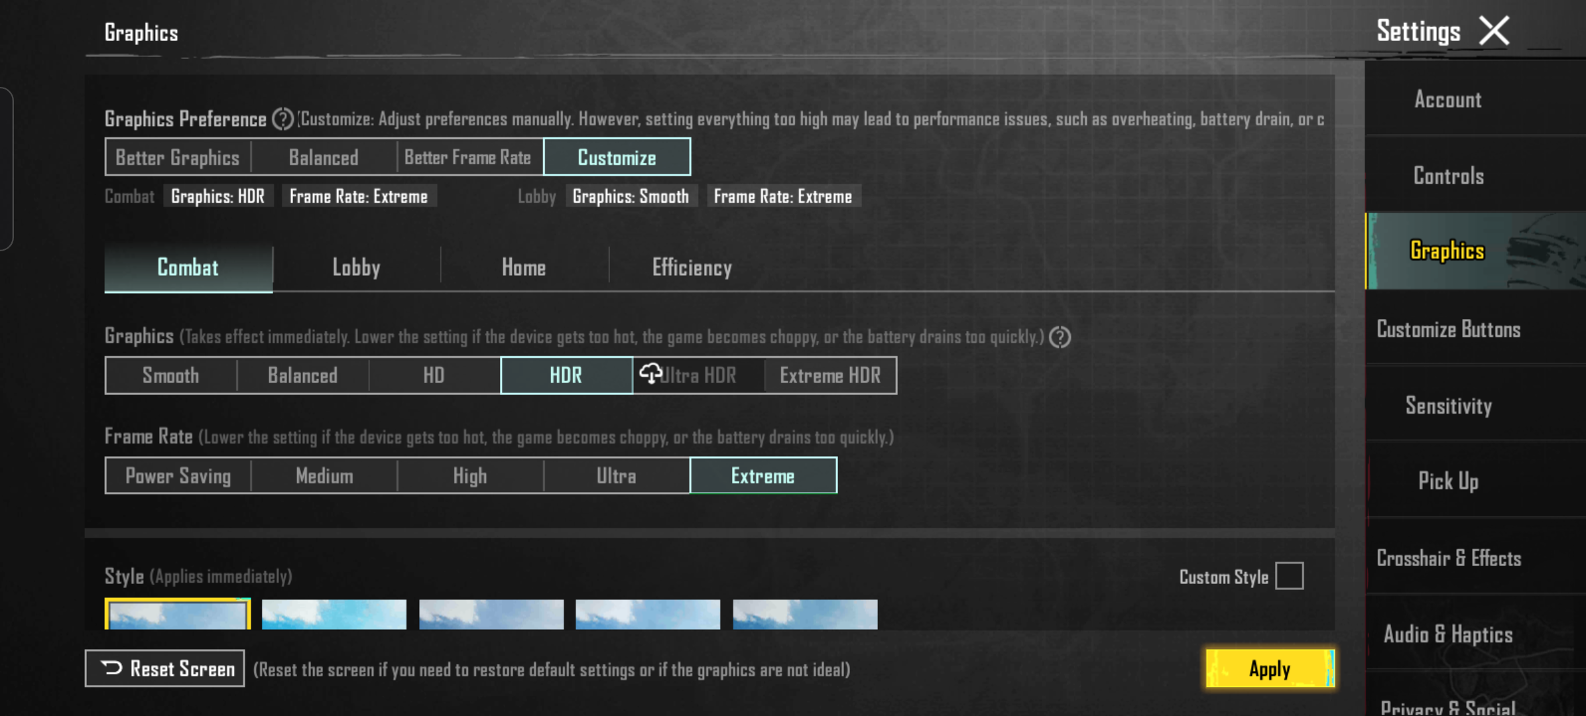Close Settings with the X icon
Image resolution: width=1586 pixels, height=716 pixels.
[x=1494, y=31]
